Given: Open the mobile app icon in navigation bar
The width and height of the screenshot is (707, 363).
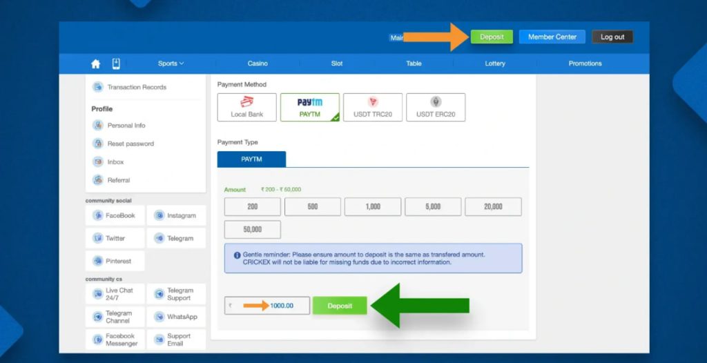Looking at the screenshot, I should [116, 63].
